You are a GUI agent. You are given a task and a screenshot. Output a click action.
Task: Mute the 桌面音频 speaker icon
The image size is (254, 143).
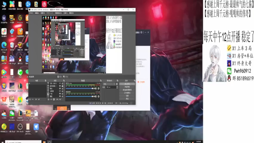[x=96, y=97]
